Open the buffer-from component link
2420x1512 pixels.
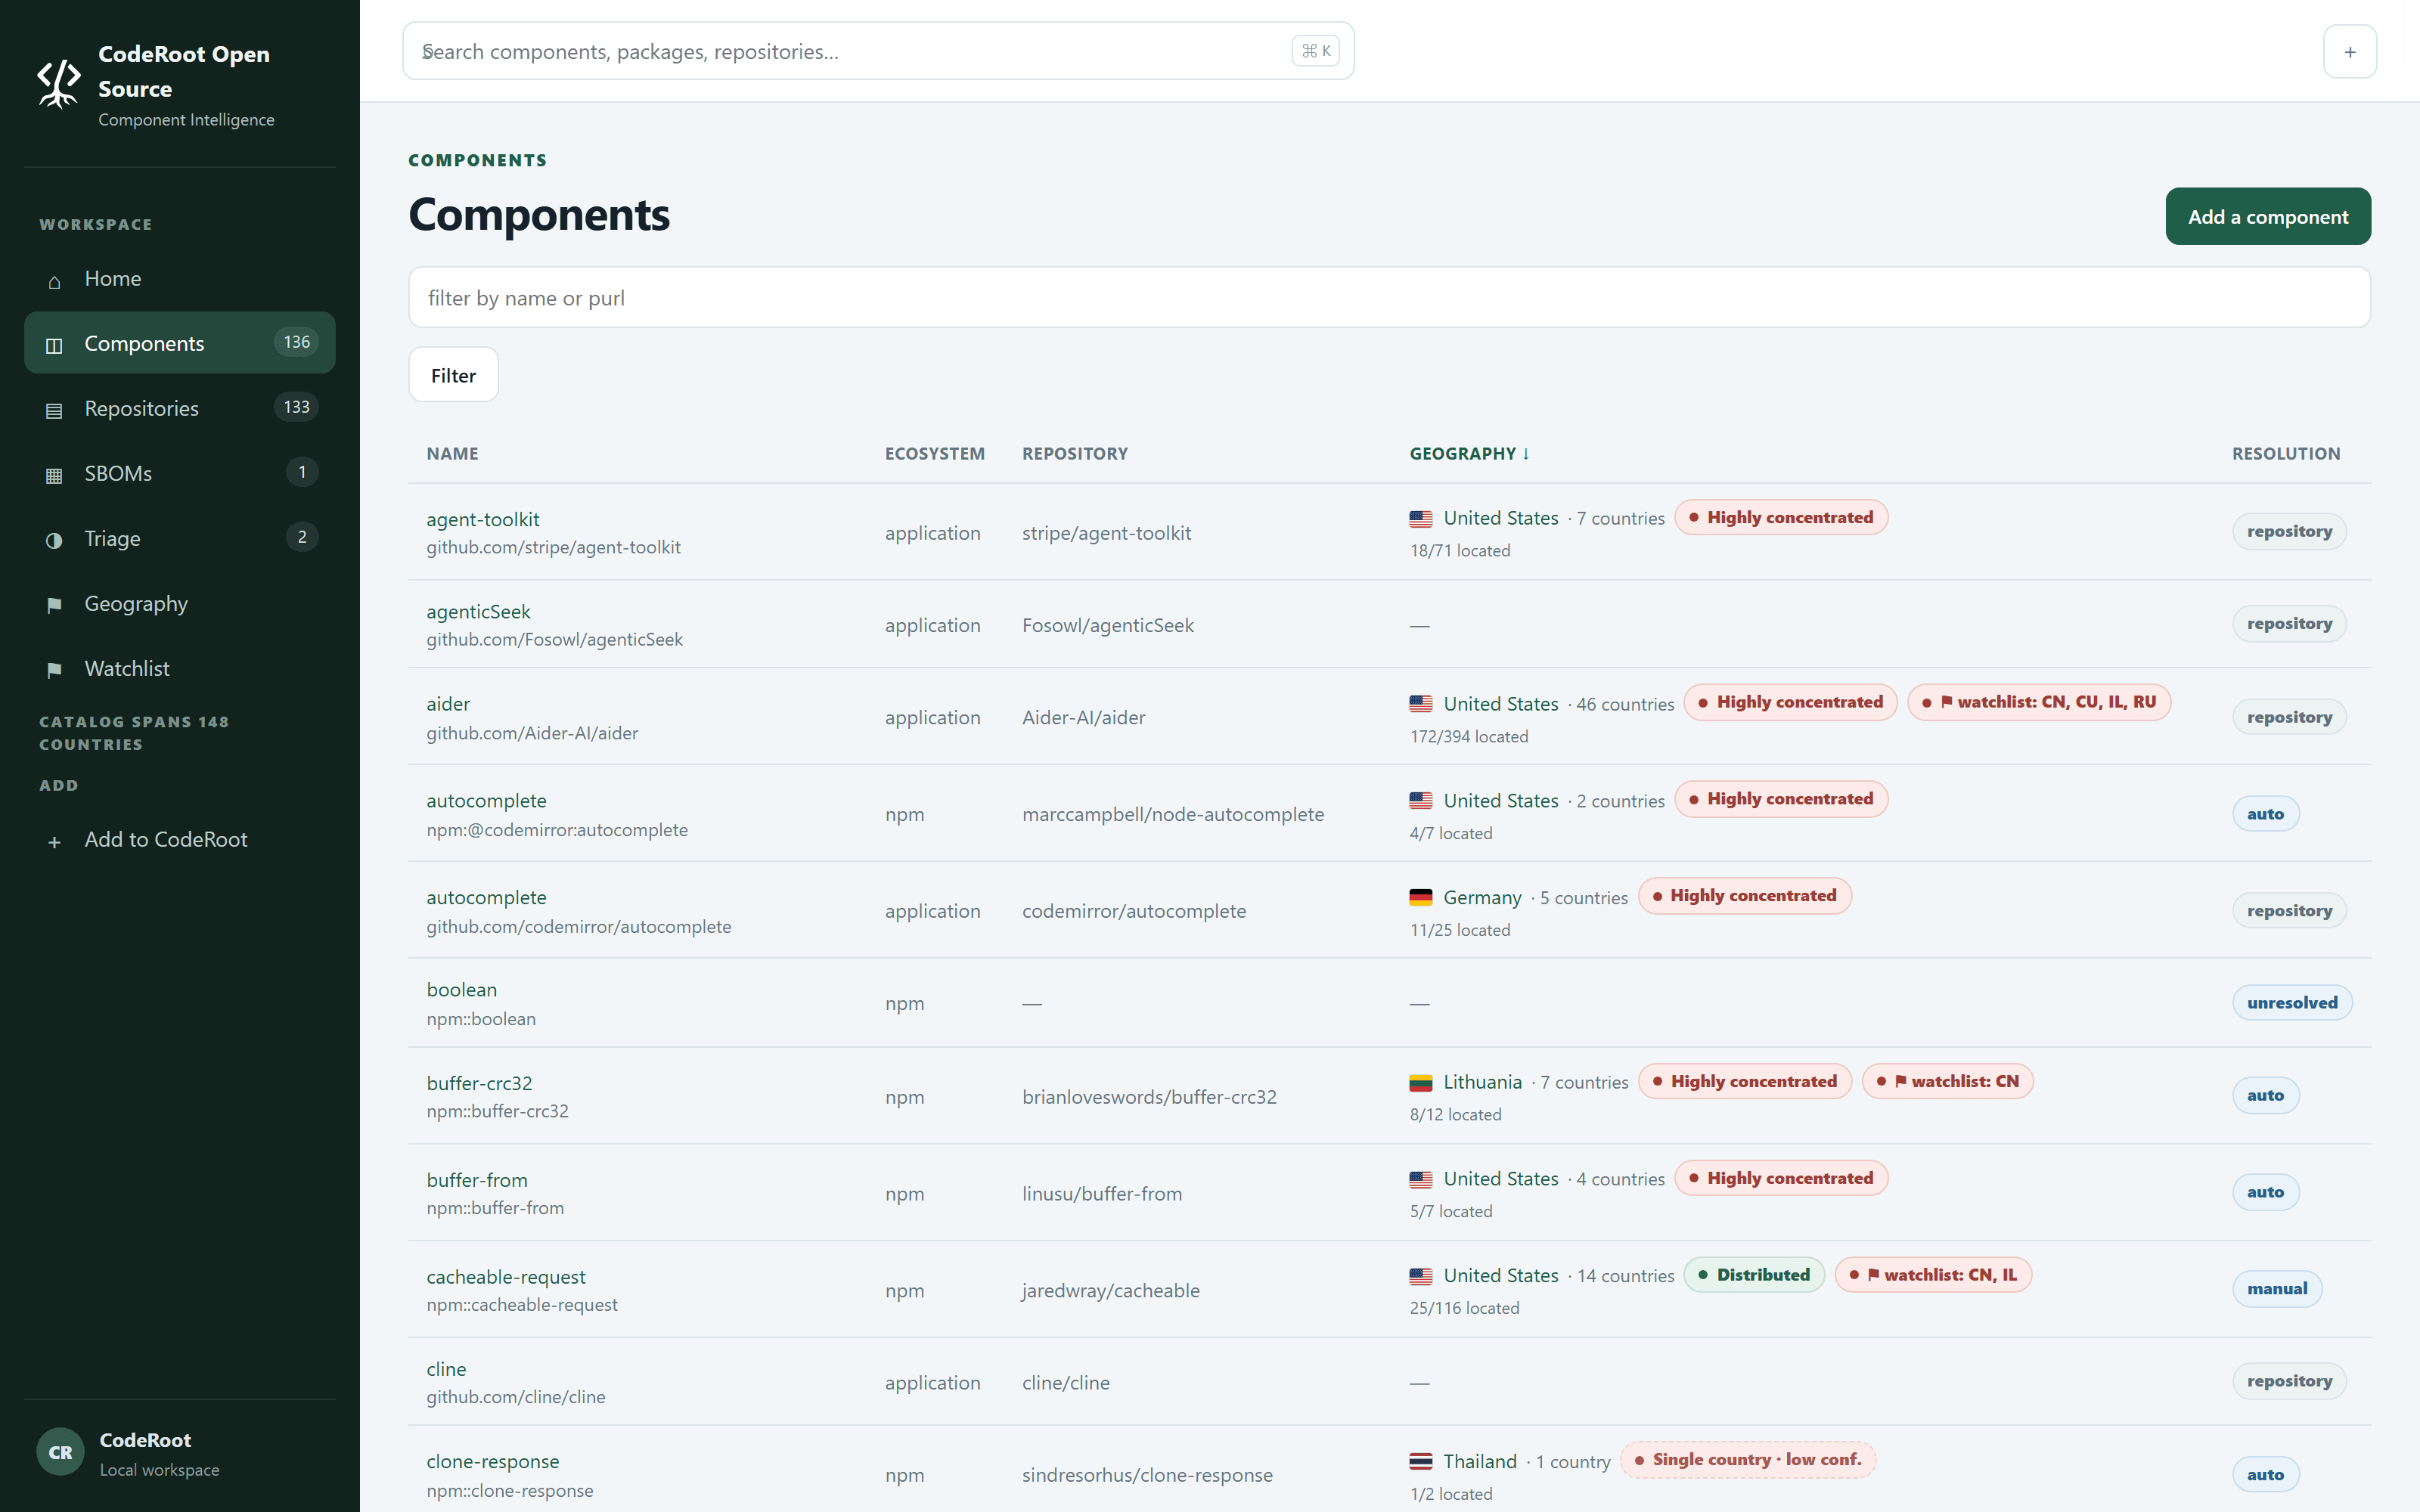(477, 1180)
